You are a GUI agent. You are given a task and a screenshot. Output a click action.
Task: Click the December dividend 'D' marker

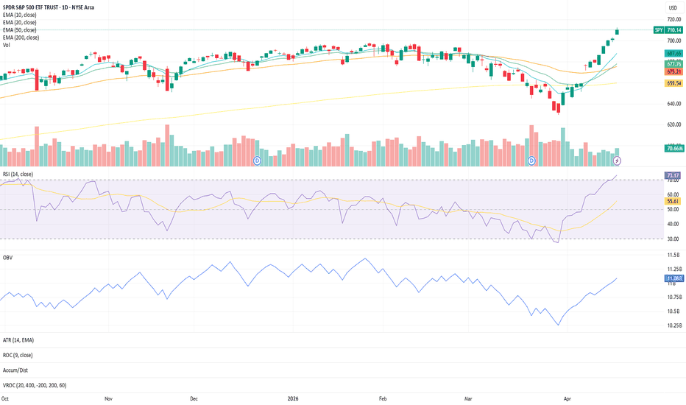[x=258, y=161]
